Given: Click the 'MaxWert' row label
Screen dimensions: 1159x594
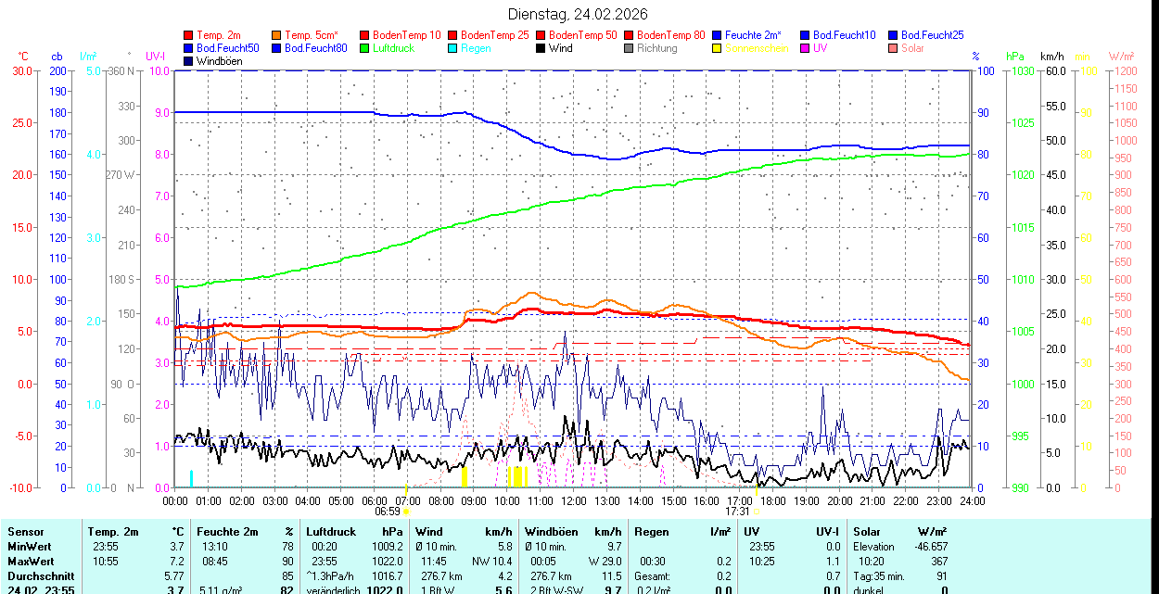Looking at the screenshot, I should (32, 562).
